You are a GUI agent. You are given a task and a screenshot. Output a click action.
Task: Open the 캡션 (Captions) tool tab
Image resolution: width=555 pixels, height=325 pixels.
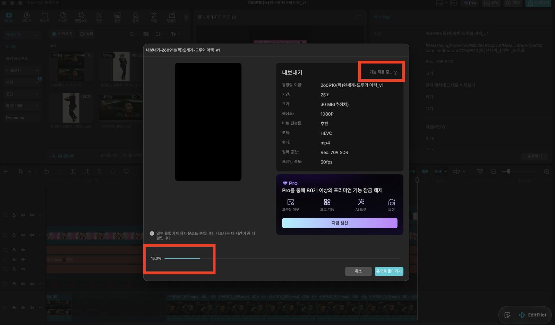click(x=118, y=17)
